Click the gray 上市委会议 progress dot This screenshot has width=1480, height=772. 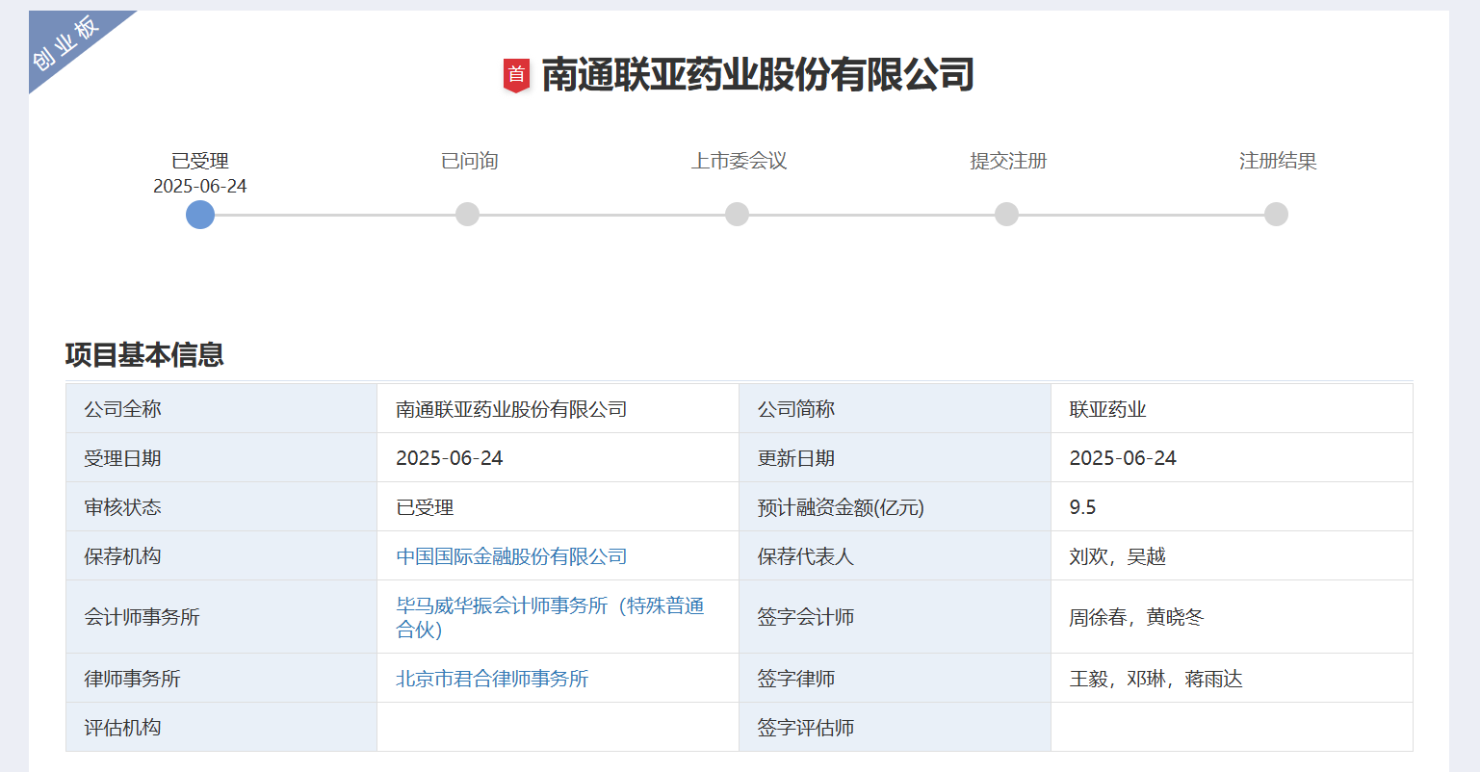coord(737,215)
